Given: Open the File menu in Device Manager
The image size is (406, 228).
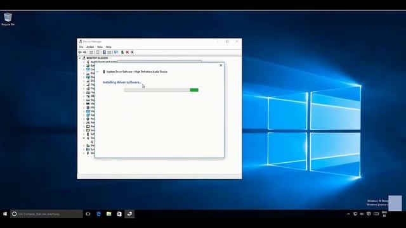Looking at the screenshot, I should click(81, 47).
